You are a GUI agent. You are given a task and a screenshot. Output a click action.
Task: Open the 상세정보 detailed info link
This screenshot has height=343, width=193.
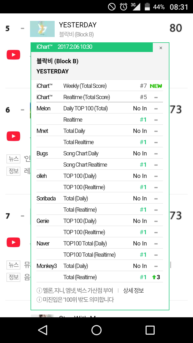pyautogui.click(x=133, y=290)
